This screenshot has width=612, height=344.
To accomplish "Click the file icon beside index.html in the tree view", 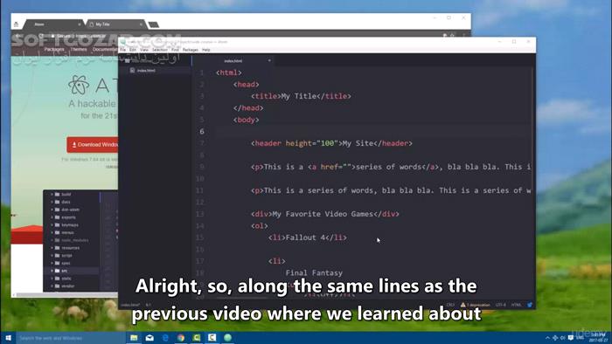I will click(132, 71).
